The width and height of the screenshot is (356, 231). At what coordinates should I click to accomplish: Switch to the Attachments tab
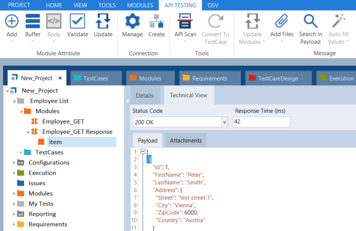click(186, 141)
